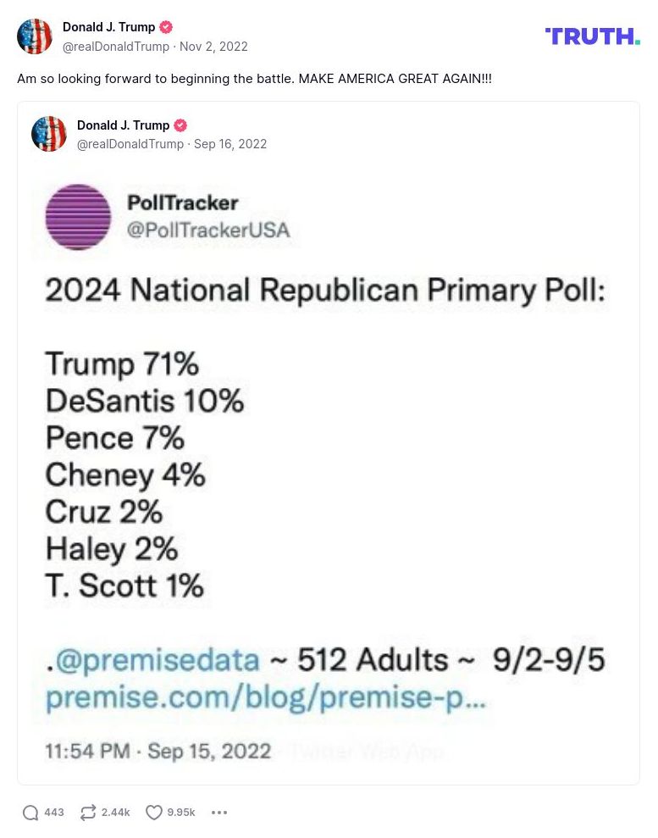Click the 2.44k ReTruth count
The width and height of the screenshot is (658, 838).
113,812
